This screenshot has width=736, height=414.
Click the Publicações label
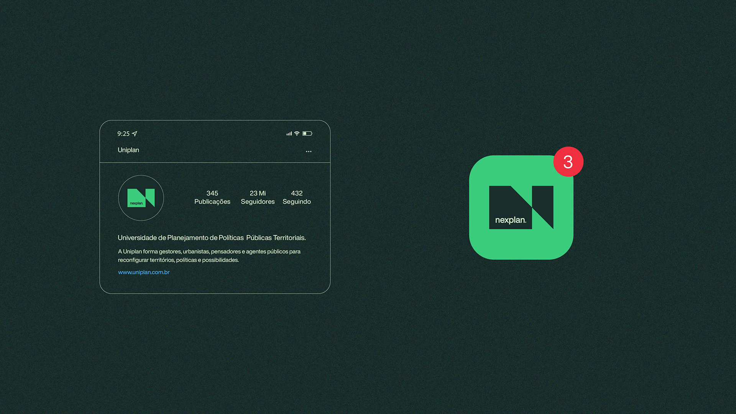pos(212,202)
